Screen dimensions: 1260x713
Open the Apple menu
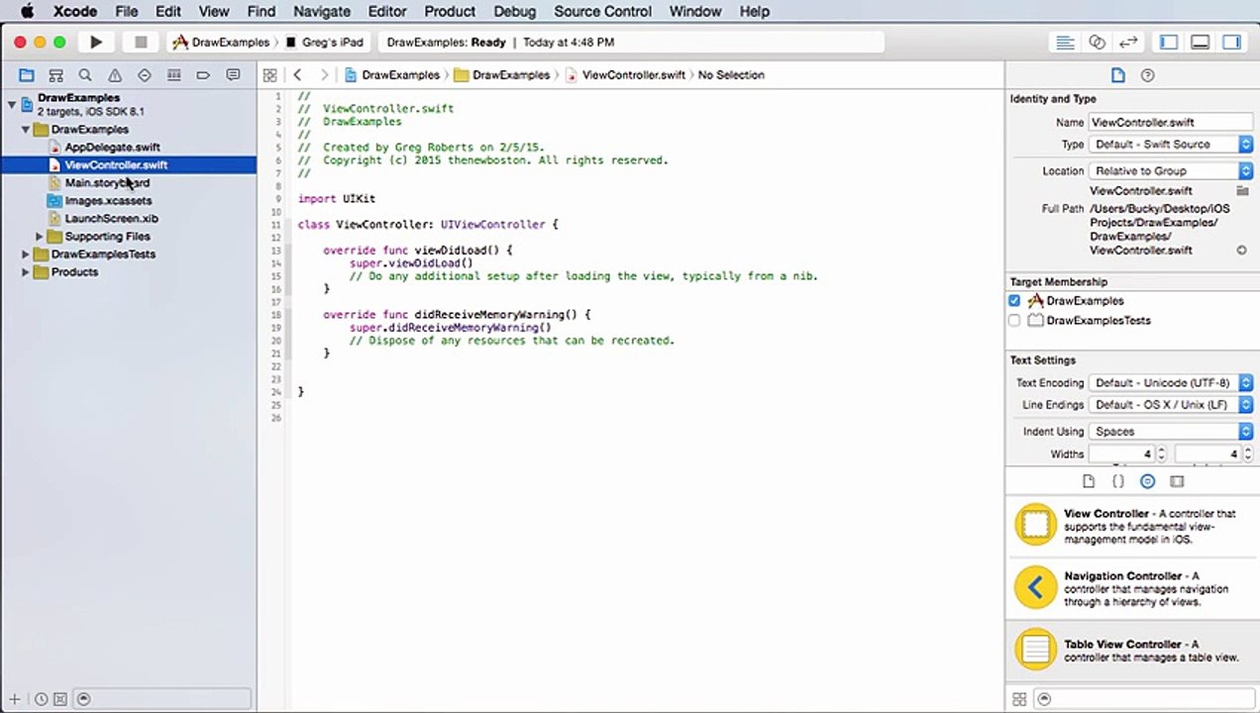(27, 12)
